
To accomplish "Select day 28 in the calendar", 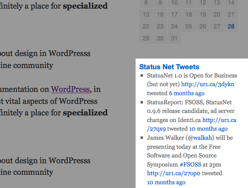I will (231, 26).
